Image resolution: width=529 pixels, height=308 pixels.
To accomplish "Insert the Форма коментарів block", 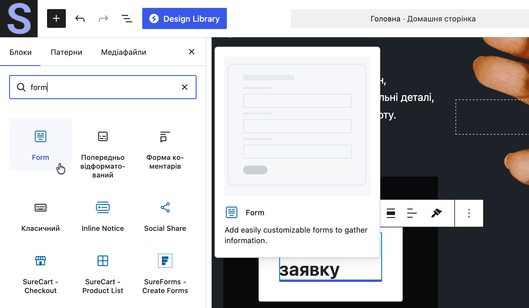I will tap(165, 149).
